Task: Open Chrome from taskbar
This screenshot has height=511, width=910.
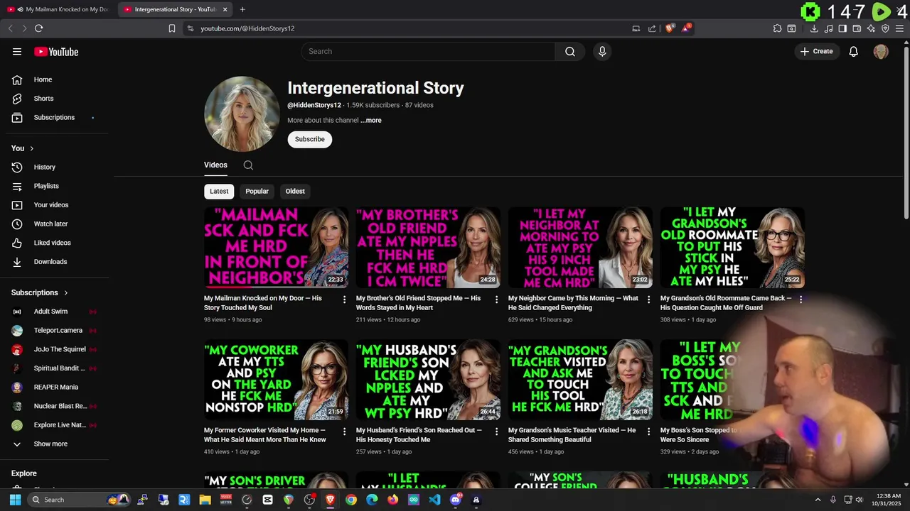Action: (x=351, y=500)
